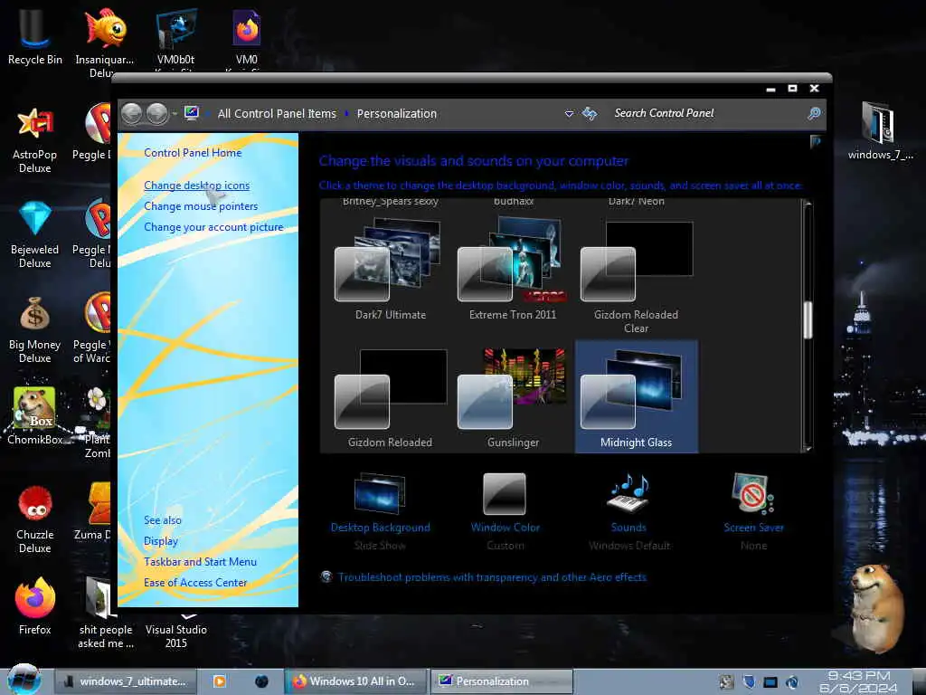This screenshot has height=695, width=926.
Task: Switch to Windows 10 All in O... taskbar window
Action: point(356,681)
